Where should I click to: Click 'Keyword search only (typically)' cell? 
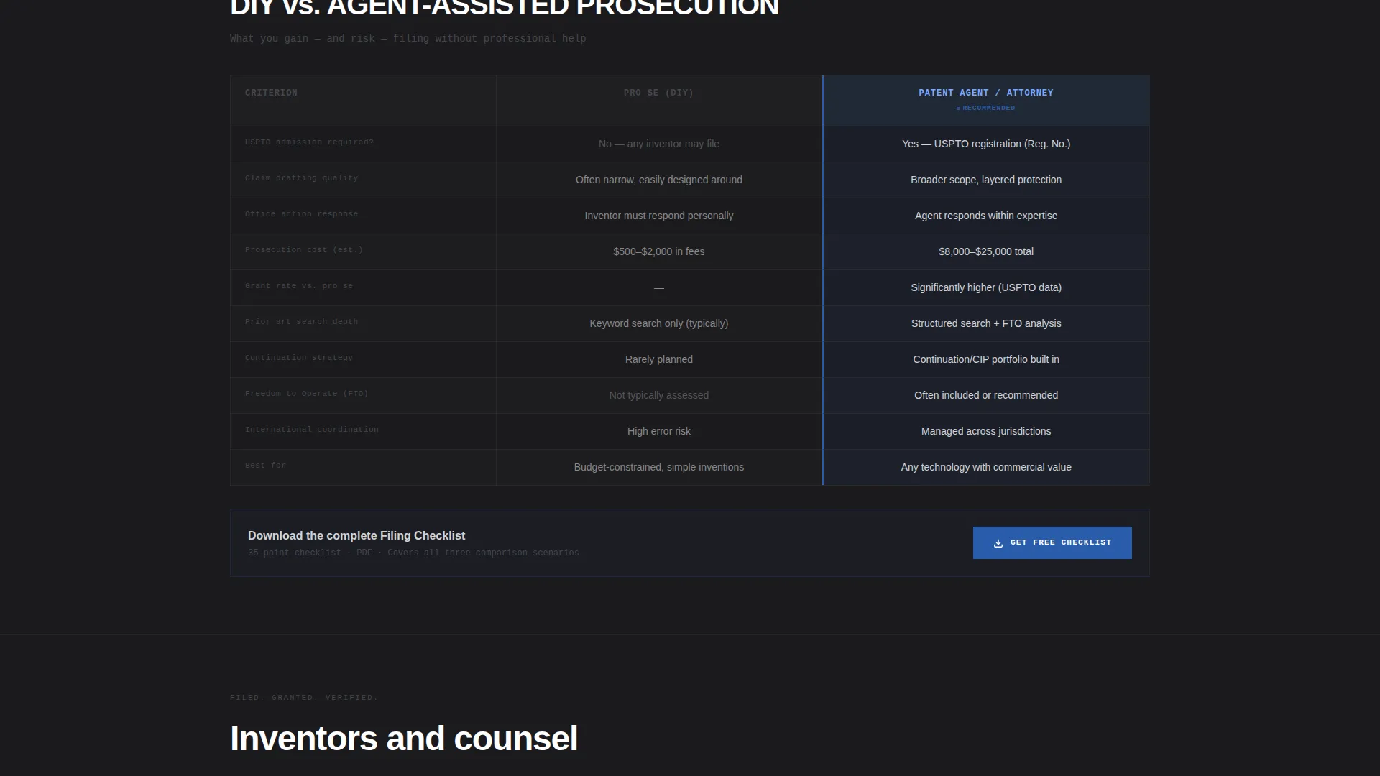659,323
